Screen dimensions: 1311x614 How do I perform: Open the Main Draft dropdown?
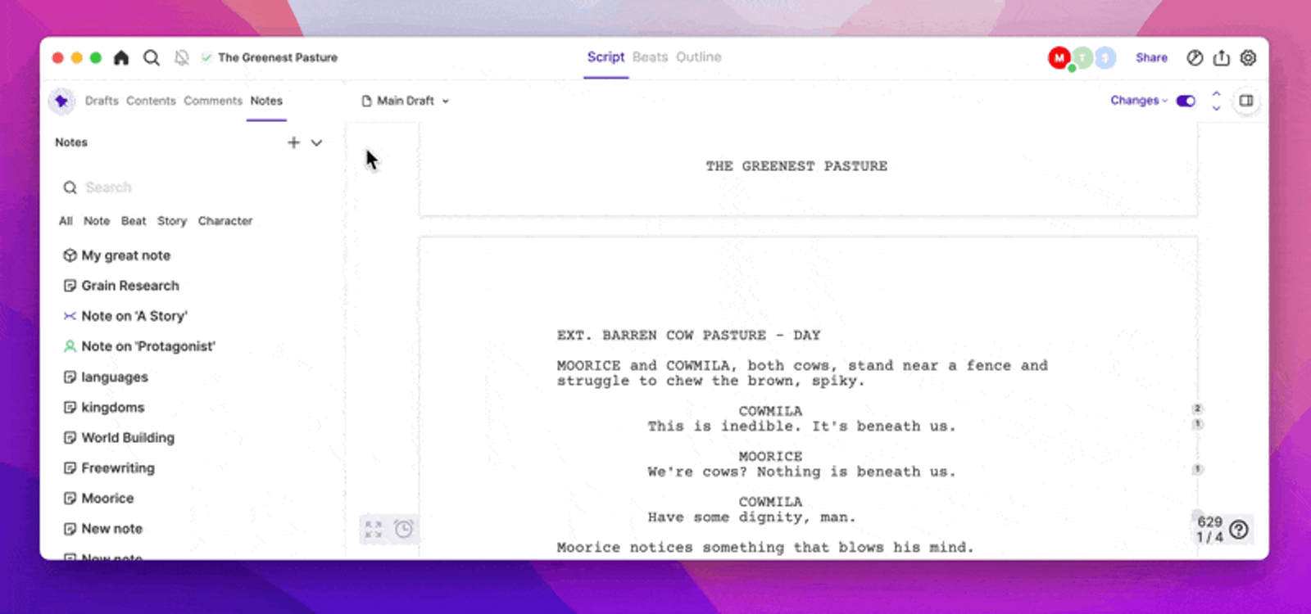pyautogui.click(x=406, y=101)
